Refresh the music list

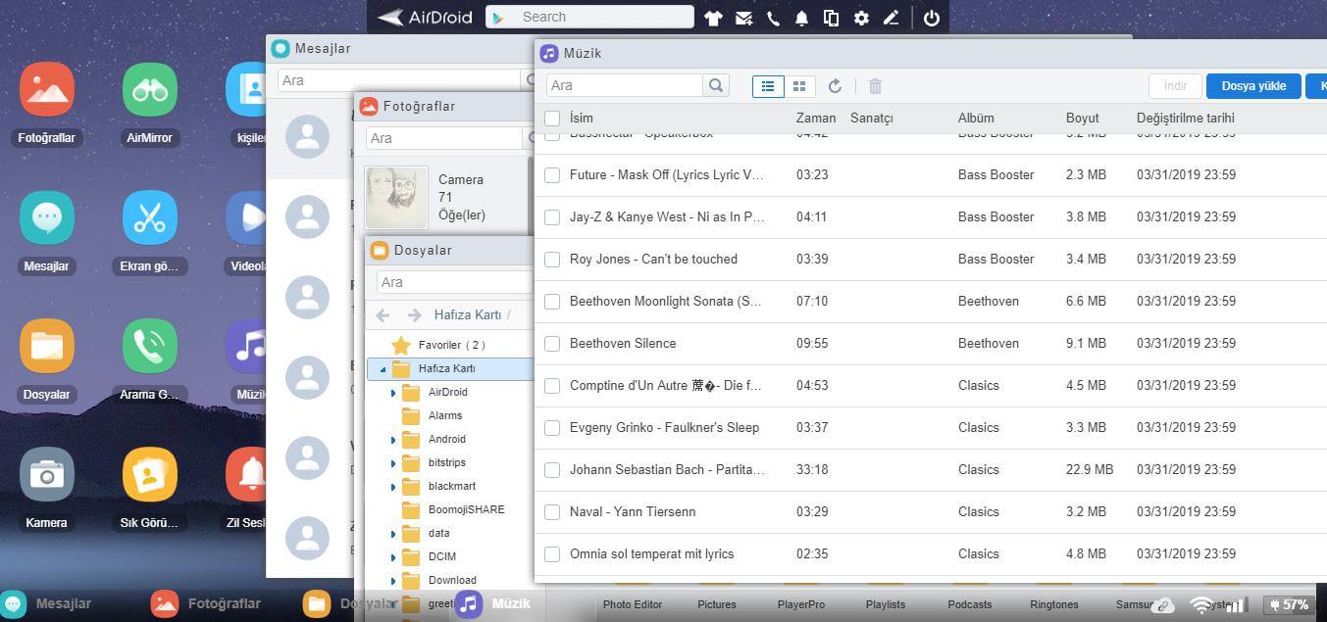835,86
